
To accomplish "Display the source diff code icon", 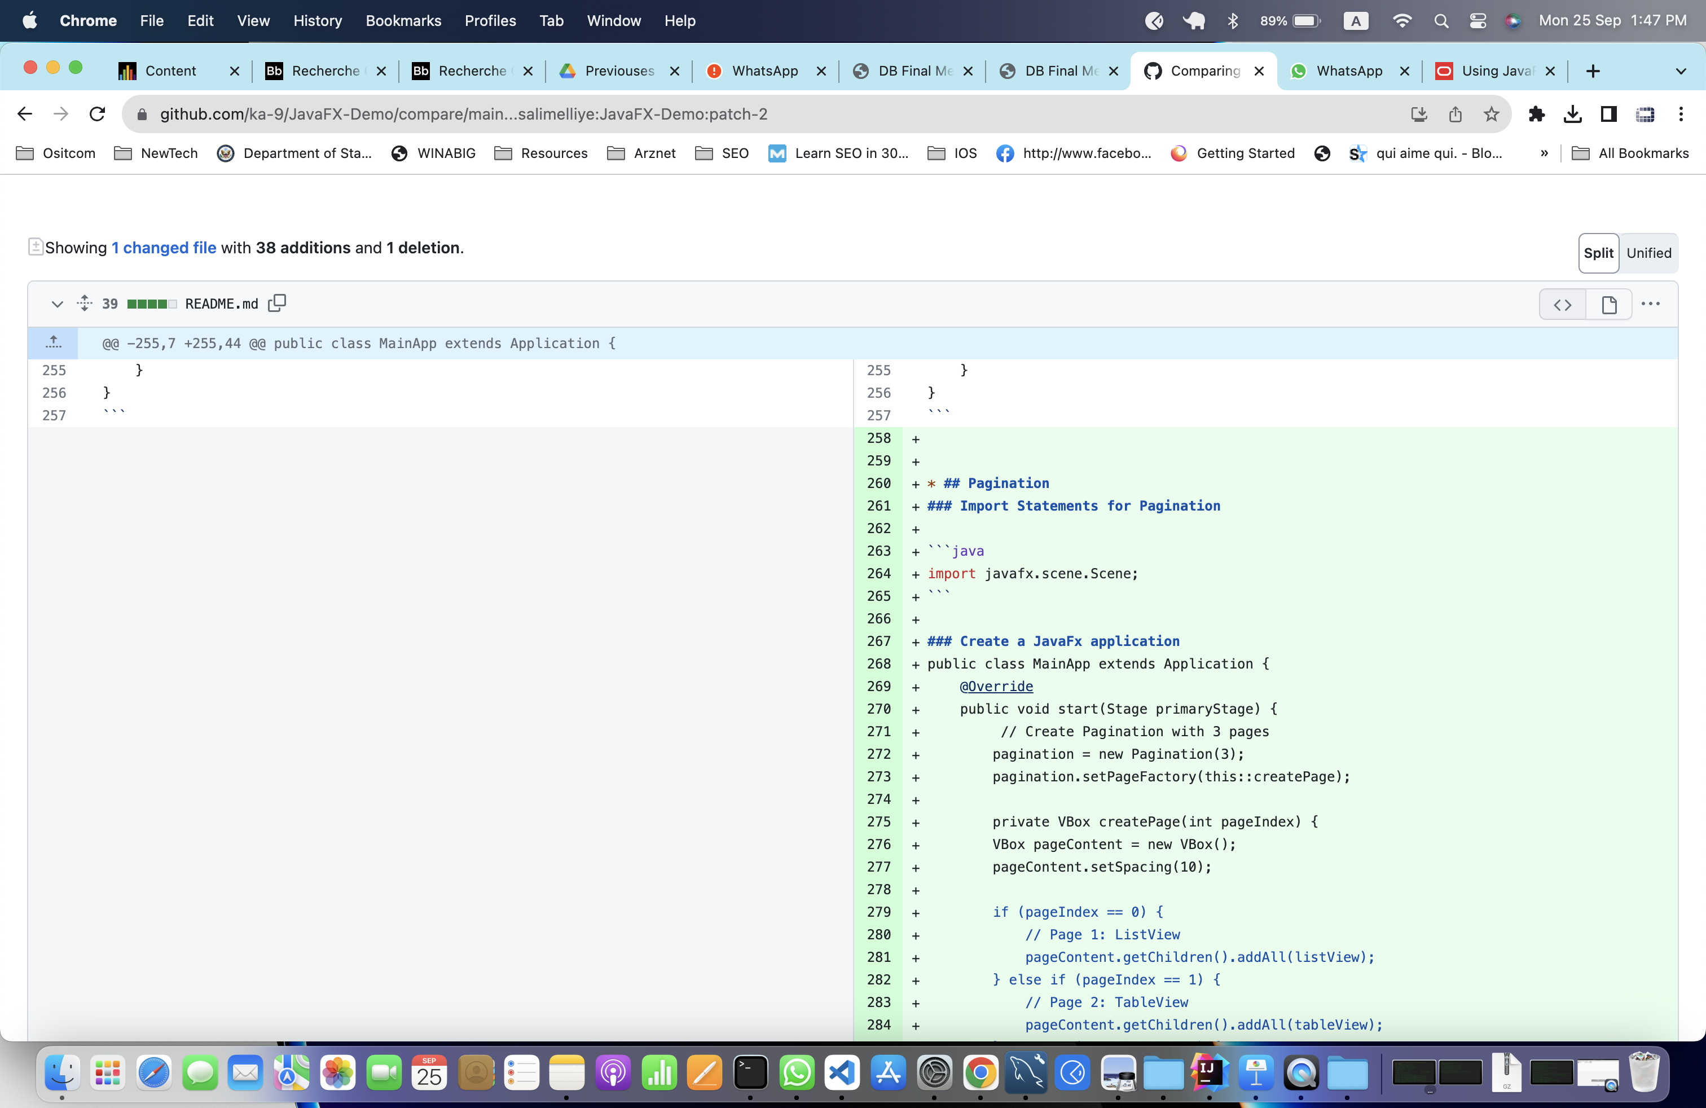I will (1562, 305).
